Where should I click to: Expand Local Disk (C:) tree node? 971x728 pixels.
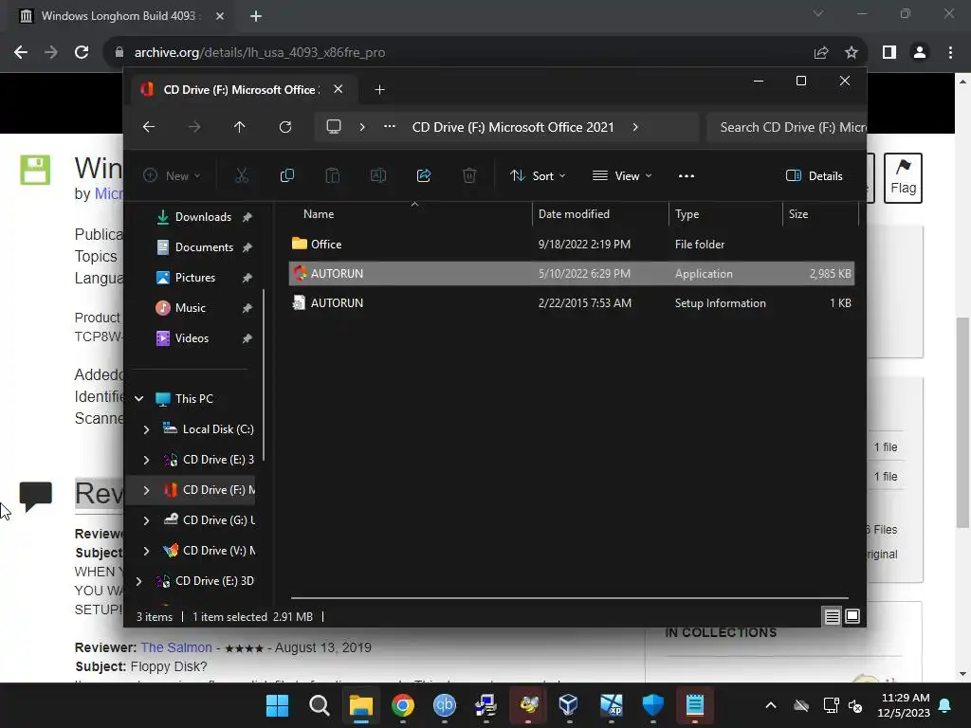click(x=146, y=429)
